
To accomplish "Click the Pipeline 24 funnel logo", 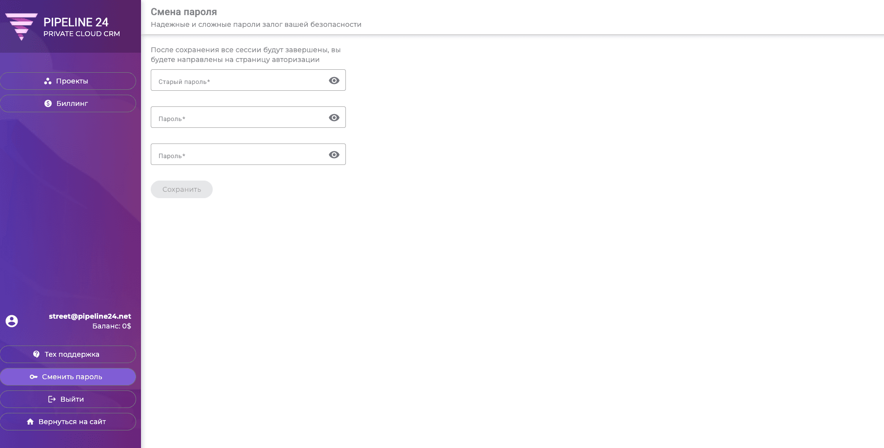I will 21,27.
